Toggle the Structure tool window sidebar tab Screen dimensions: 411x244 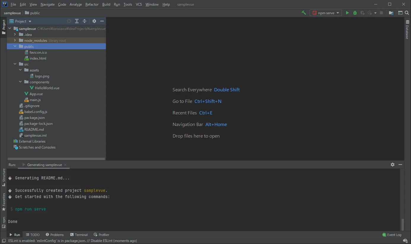coord(4,177)
